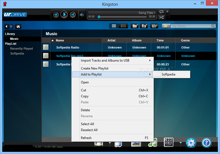The image size is (220, 154).
Task: Open the edit tags icon
Action: click(x=154, y=26)
